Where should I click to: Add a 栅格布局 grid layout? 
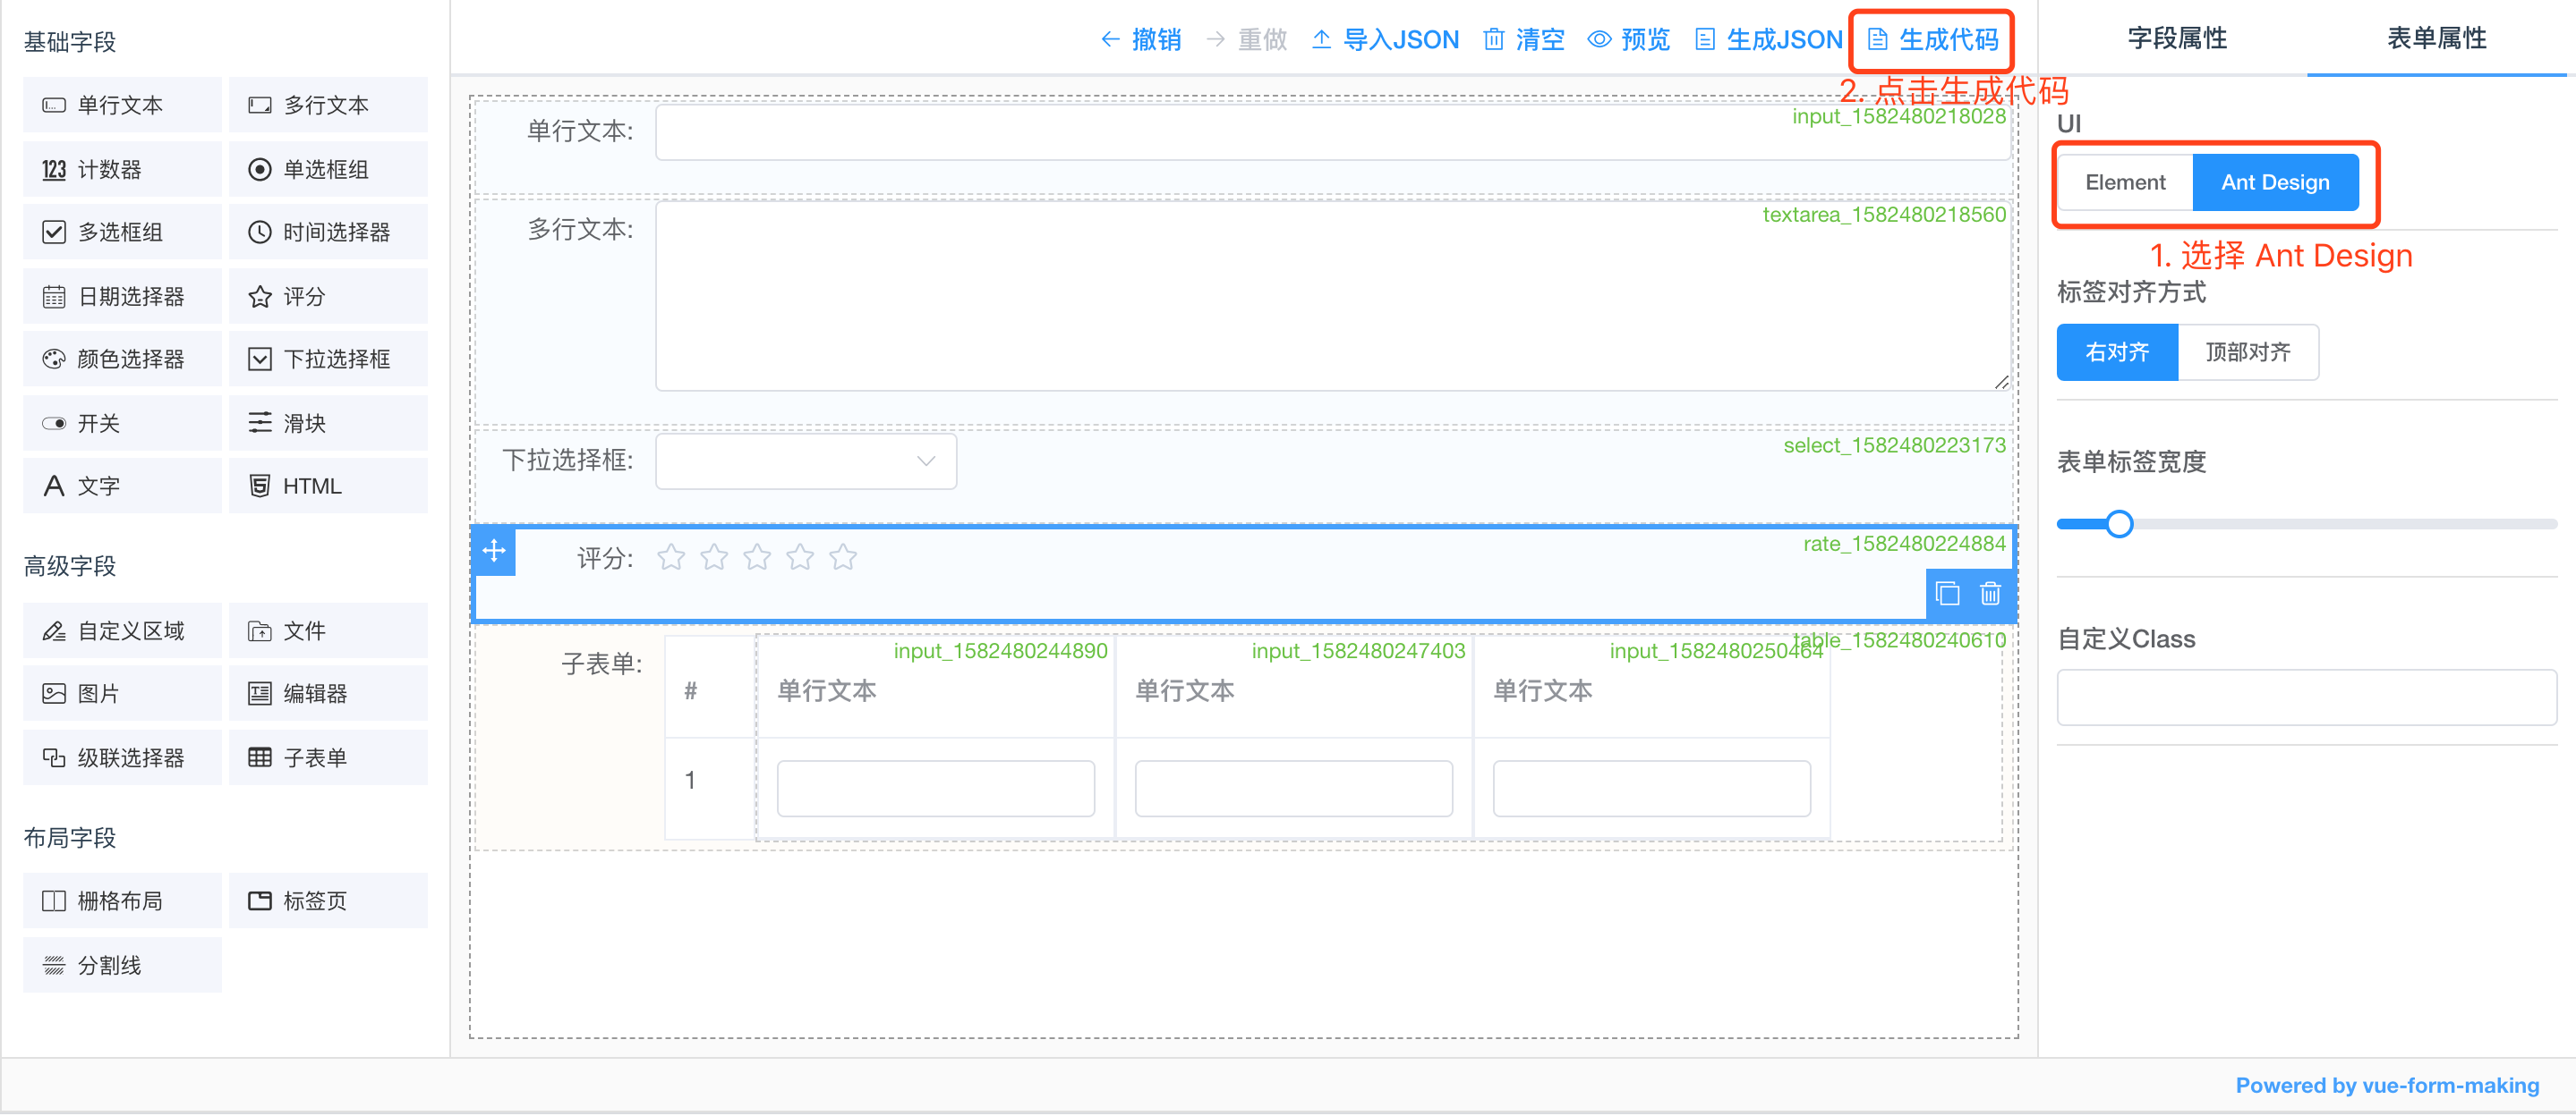pos(122,900)
